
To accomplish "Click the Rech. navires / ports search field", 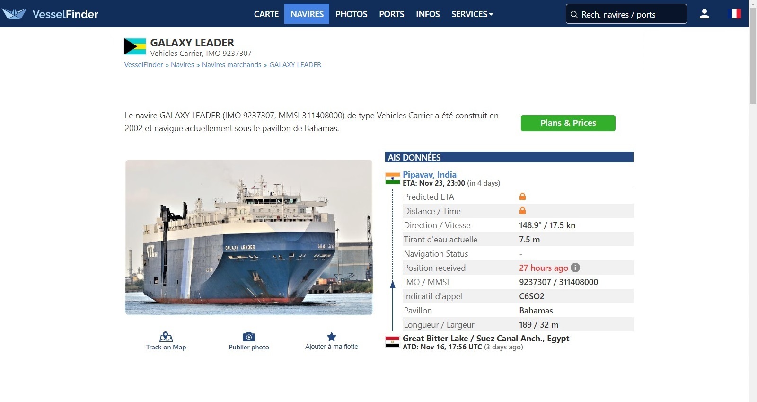I will pyautogui.click(x=626, y=14).
